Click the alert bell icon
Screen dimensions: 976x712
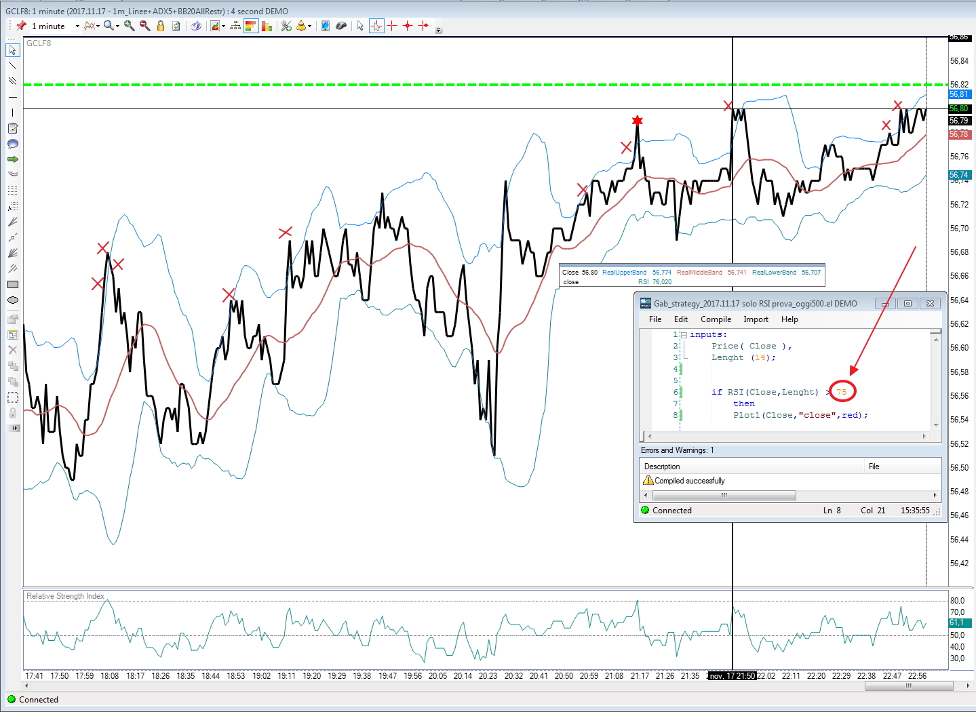(300, 26)
